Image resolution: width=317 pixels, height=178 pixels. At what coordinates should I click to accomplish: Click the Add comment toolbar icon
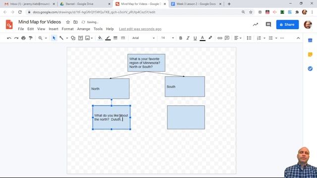(227, 38)
